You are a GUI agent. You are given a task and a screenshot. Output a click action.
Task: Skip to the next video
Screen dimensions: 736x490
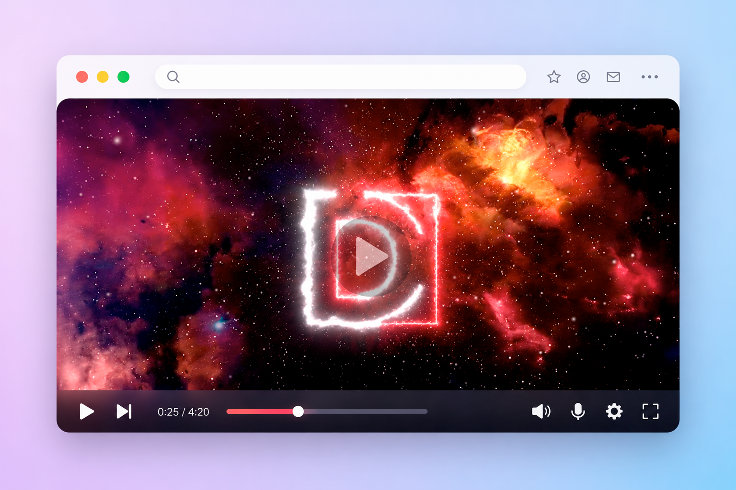tap(124, 412)
